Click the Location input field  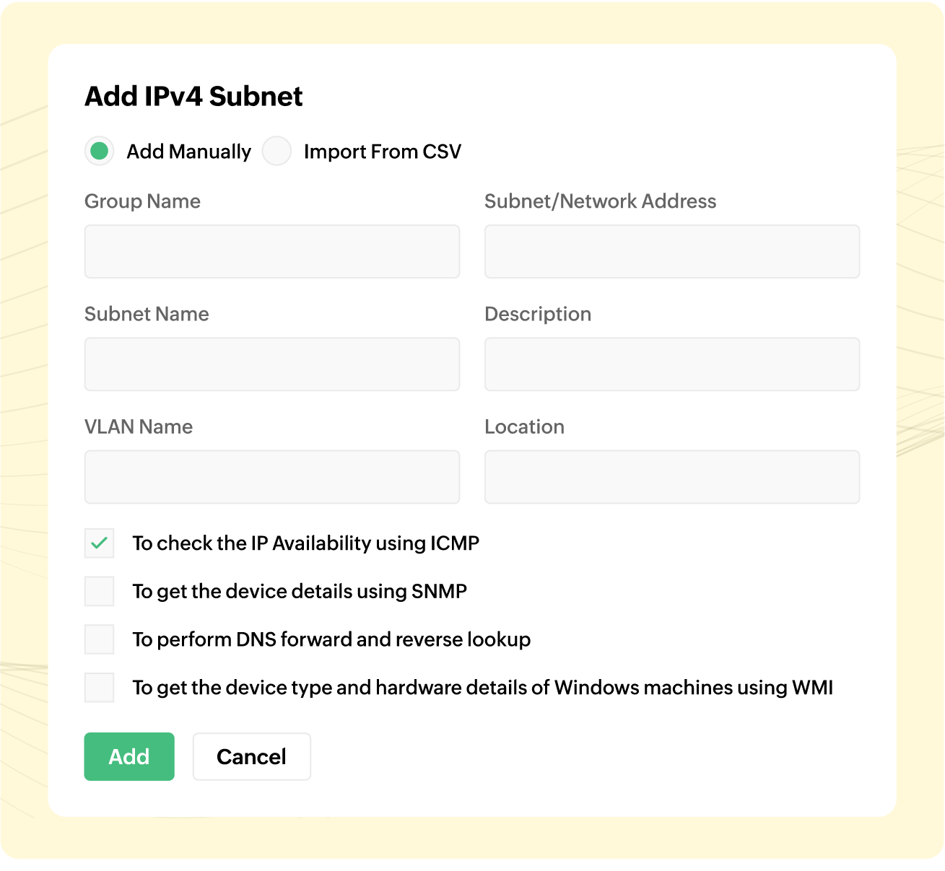coord(672,477)
